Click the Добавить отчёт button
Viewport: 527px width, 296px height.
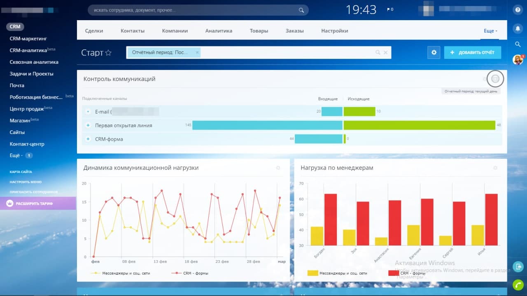[472, 53]
